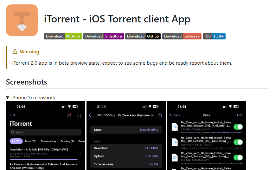The height and width of the screenshot is (170, 275).
Task: Toggle the Season [02] file switch
Action: pyautogui.click(x=238, y=142)
